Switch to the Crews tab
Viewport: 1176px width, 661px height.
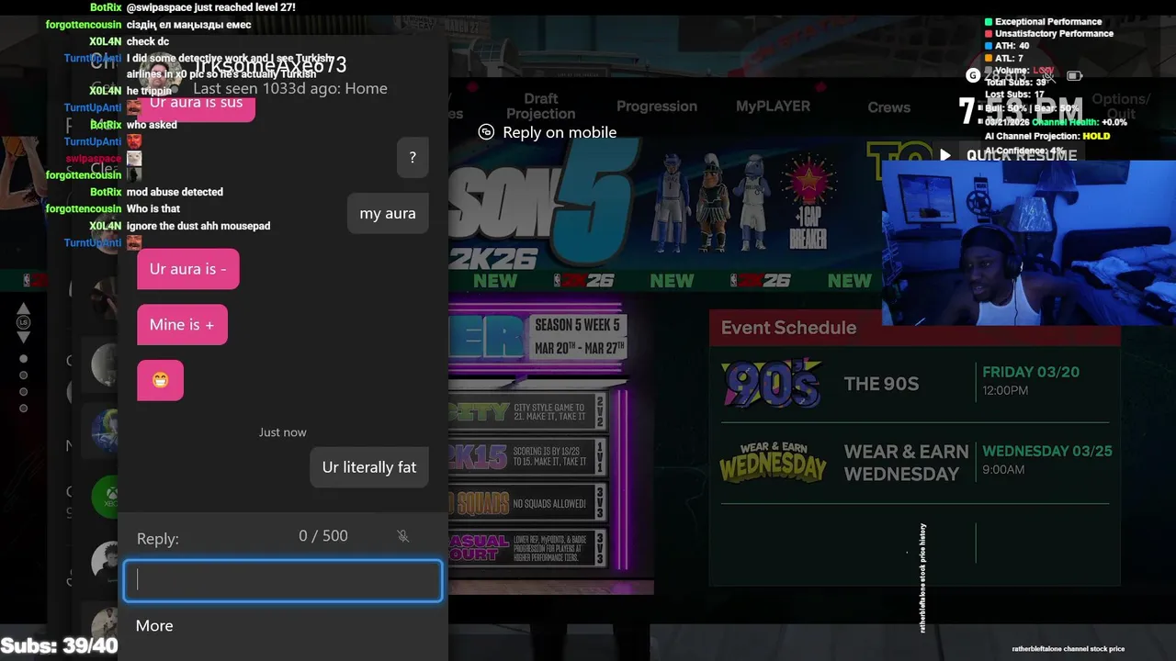pyautogui.click(x=889, y=107)
